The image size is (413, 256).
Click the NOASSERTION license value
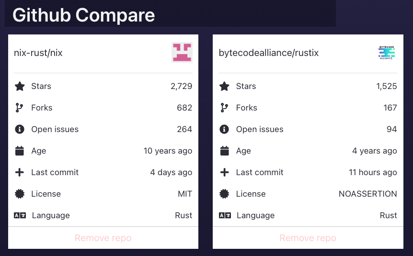(367, 194)
